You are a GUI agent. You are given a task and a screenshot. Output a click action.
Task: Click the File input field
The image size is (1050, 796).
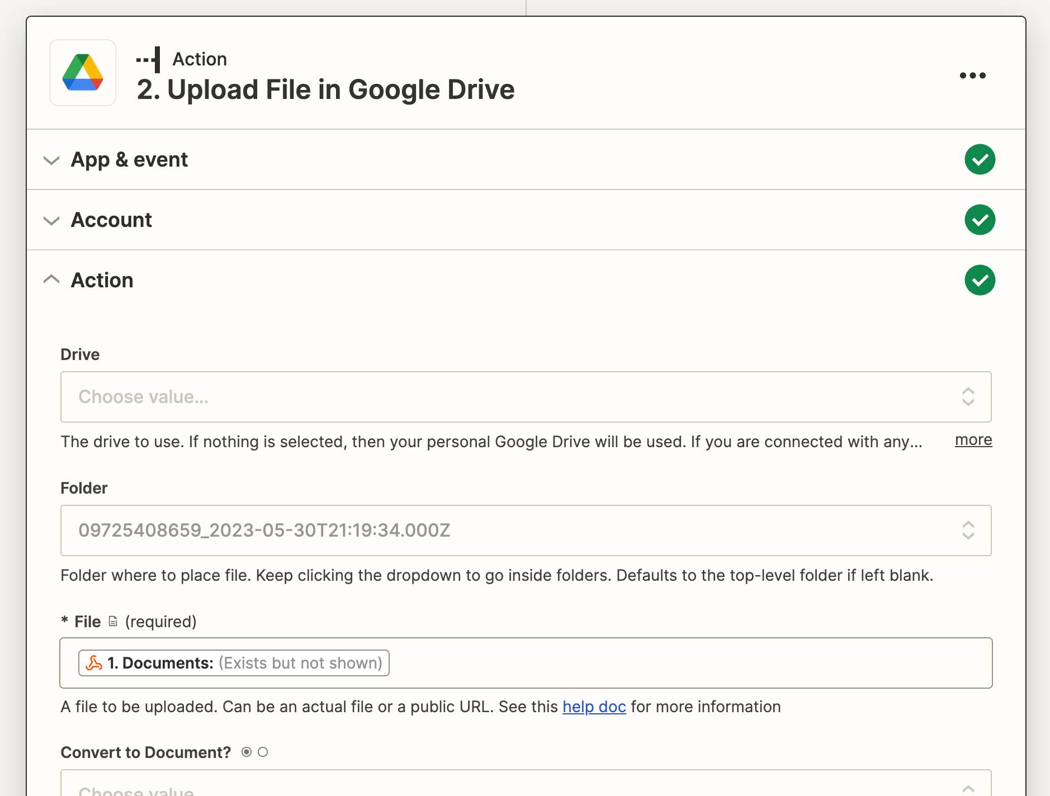click(526, 663)
